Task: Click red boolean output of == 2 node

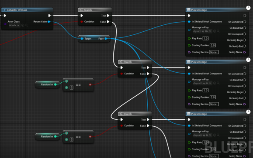Action: pos(90,84)
